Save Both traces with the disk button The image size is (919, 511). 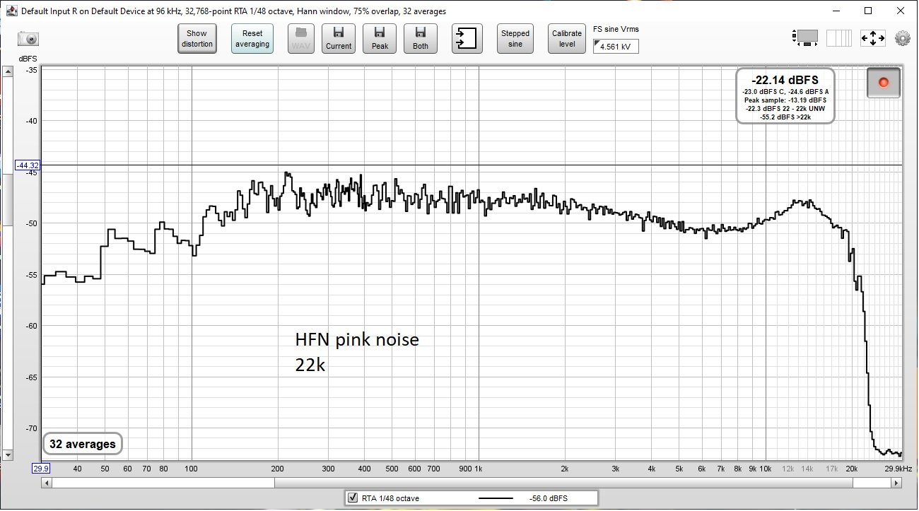coord(421,38)
